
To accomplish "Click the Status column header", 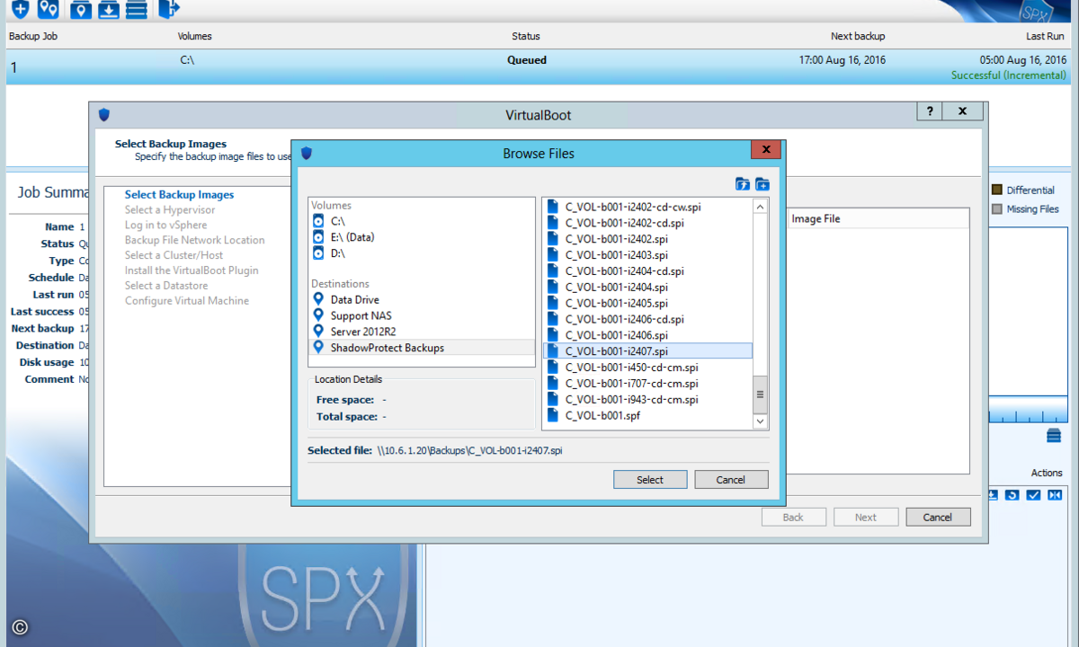I will (526, 37).
